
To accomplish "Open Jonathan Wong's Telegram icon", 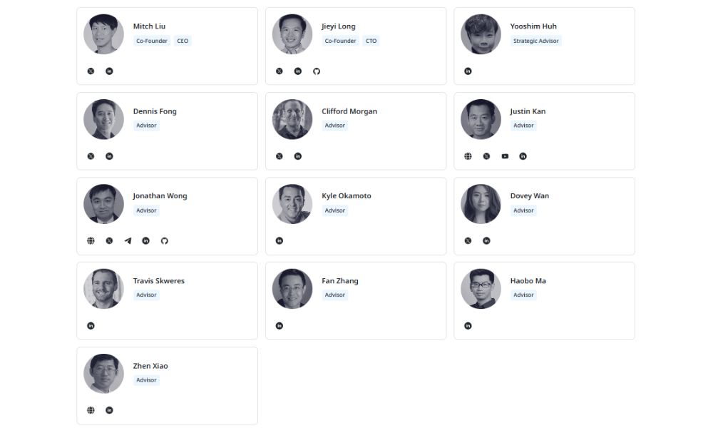I will (x=128, y=241).
